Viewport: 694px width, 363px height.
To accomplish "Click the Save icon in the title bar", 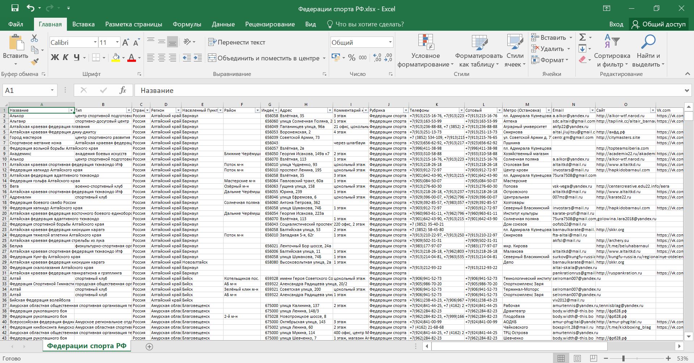I will (x=15, y=8).
